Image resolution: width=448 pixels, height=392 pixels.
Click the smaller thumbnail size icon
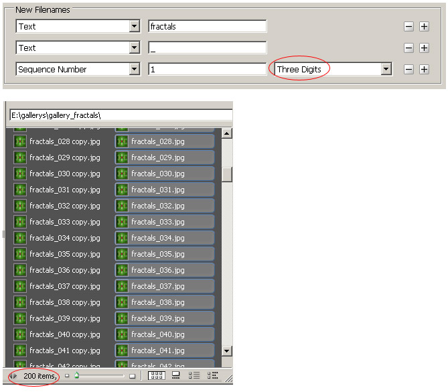point(67,376)
